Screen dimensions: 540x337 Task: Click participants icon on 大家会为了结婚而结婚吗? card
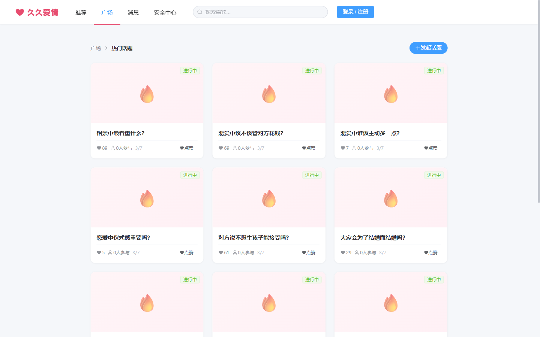(x=357, y=252)
